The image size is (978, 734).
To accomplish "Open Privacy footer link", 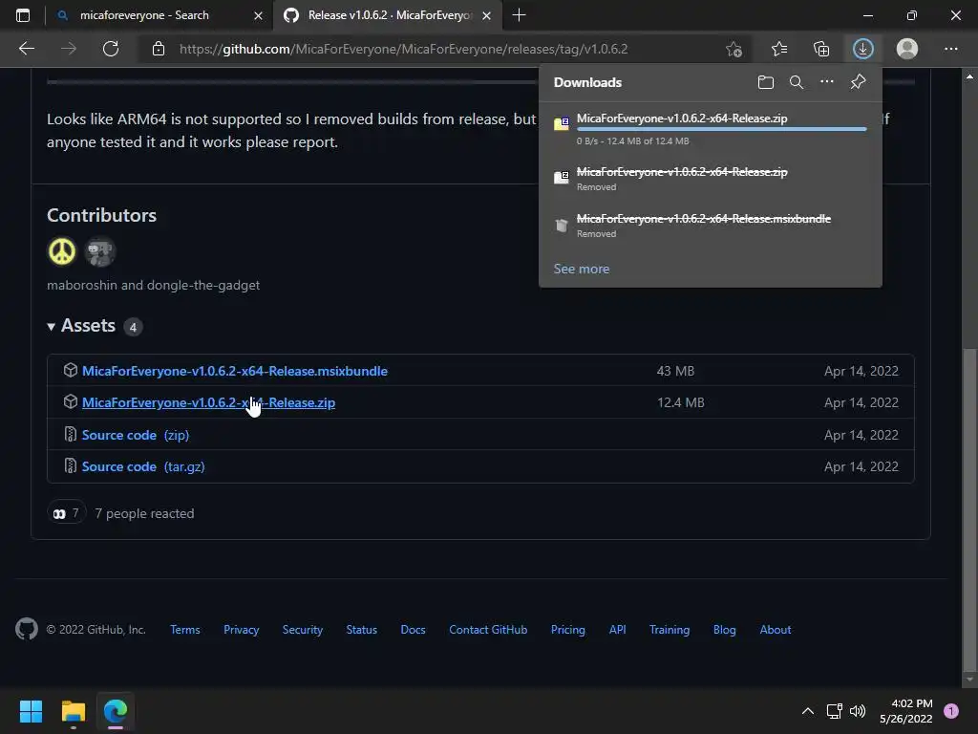I will click(242, 629).
